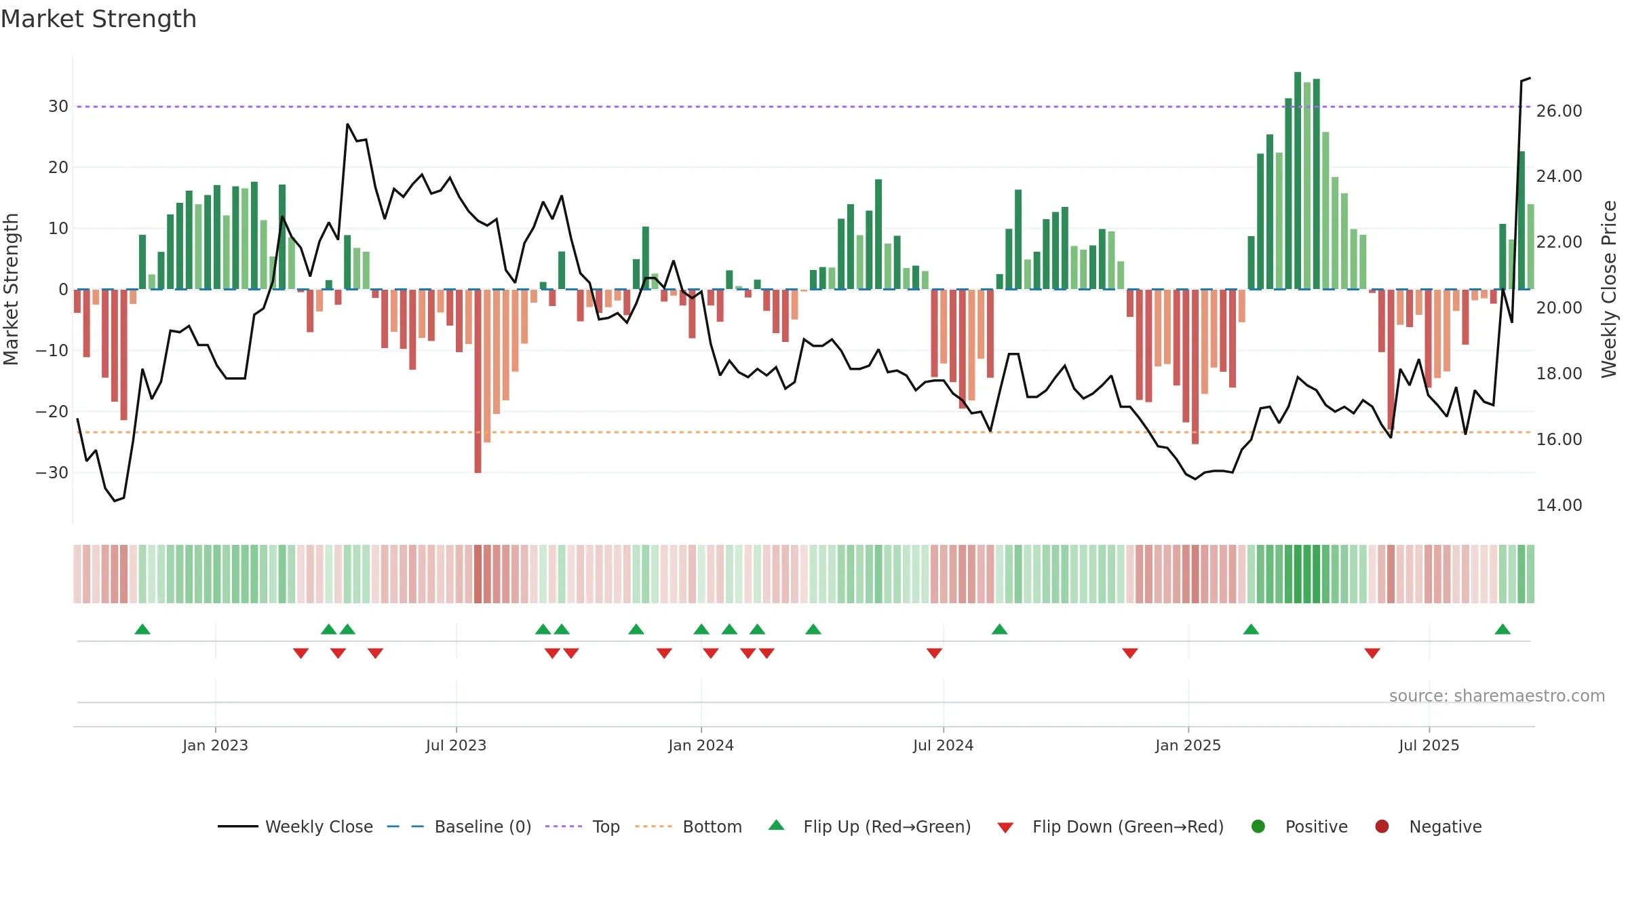Click the −30 left axis tick label
Screen dimensions: 1628x916
coord(52,472)
